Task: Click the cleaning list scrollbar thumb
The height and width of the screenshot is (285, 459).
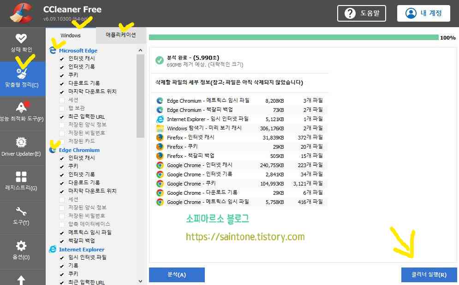Action: point(141,96)
